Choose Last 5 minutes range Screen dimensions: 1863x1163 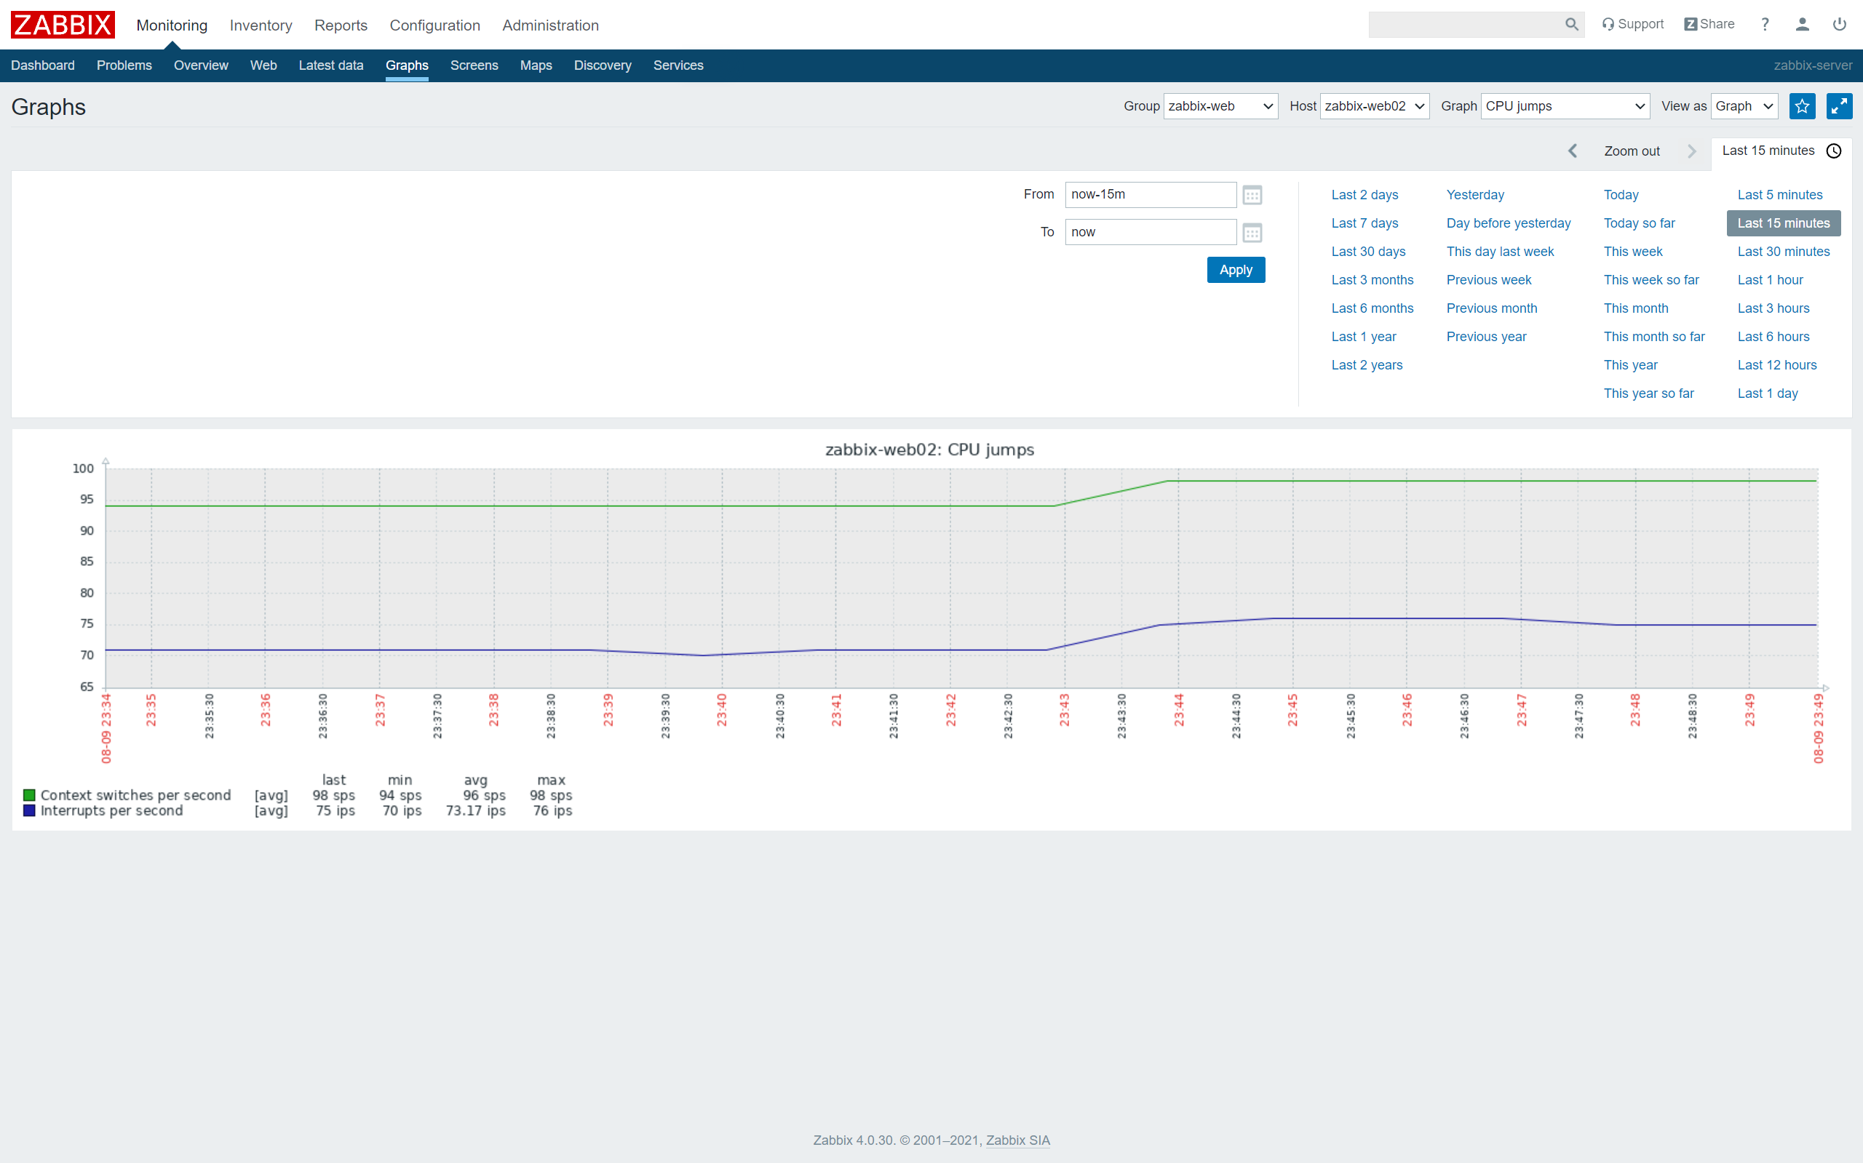click(x=1780, y=195)
